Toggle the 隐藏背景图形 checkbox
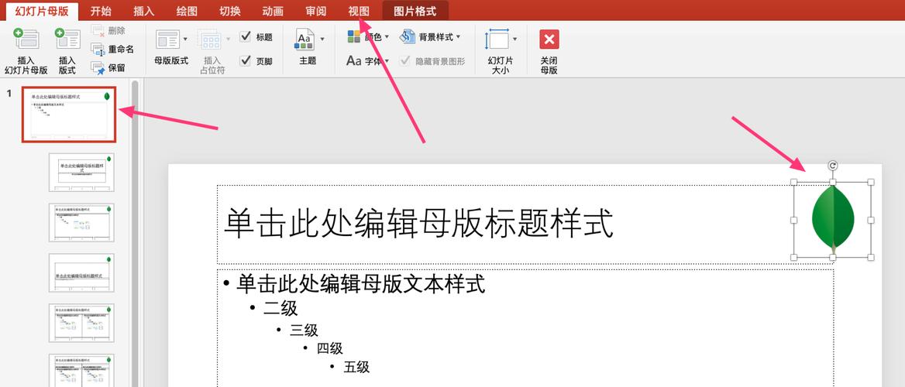The width and height of the screenshot is (905, 387). [405, 60]
